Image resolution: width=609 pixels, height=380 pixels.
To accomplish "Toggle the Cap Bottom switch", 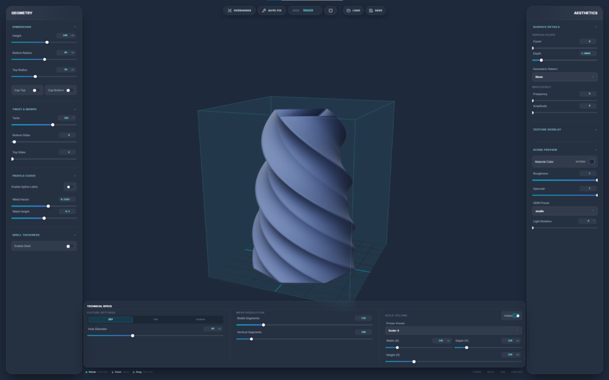I will (x=69, y=90).
